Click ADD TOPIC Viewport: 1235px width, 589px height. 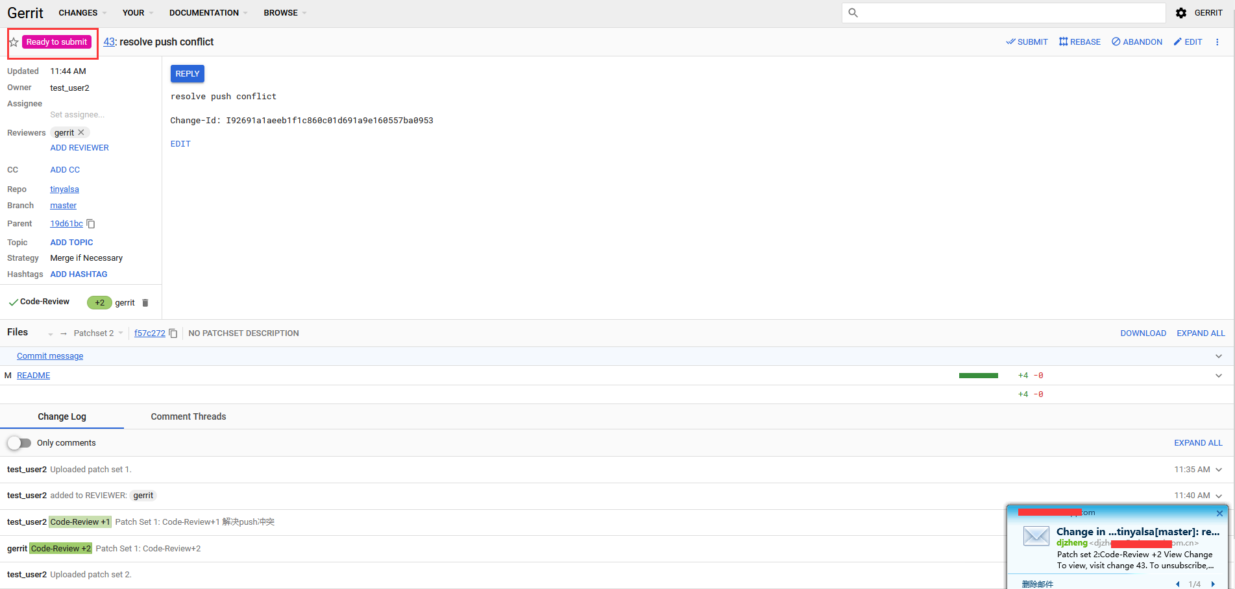pyautogui.click(x=71, y=243)
